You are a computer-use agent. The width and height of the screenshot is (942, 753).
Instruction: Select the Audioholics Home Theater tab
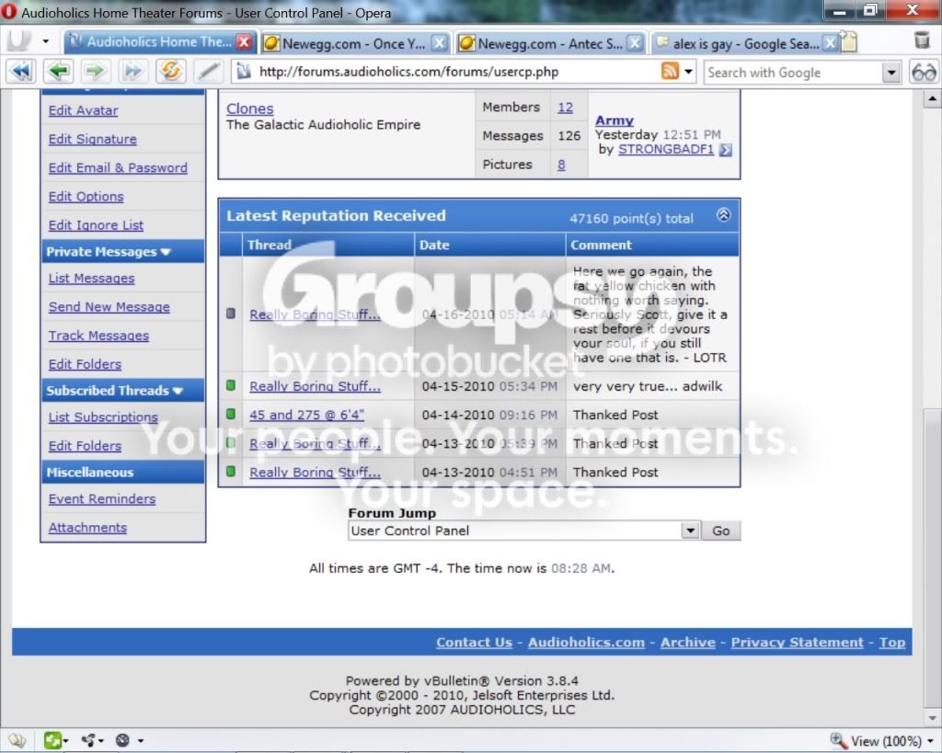point(159,41)
